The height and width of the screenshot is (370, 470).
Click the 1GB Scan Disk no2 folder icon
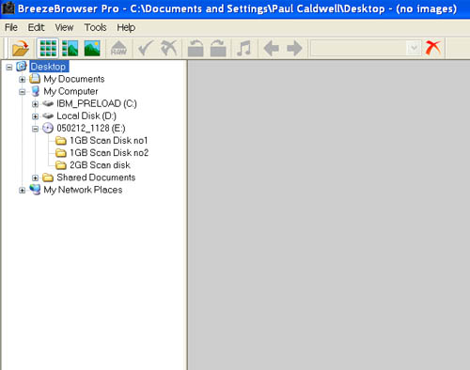tap(61, 153)
